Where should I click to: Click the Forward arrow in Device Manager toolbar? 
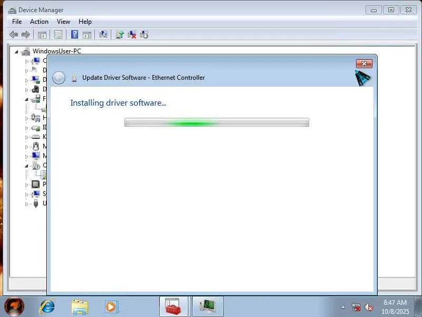click(x=26, y=34)
